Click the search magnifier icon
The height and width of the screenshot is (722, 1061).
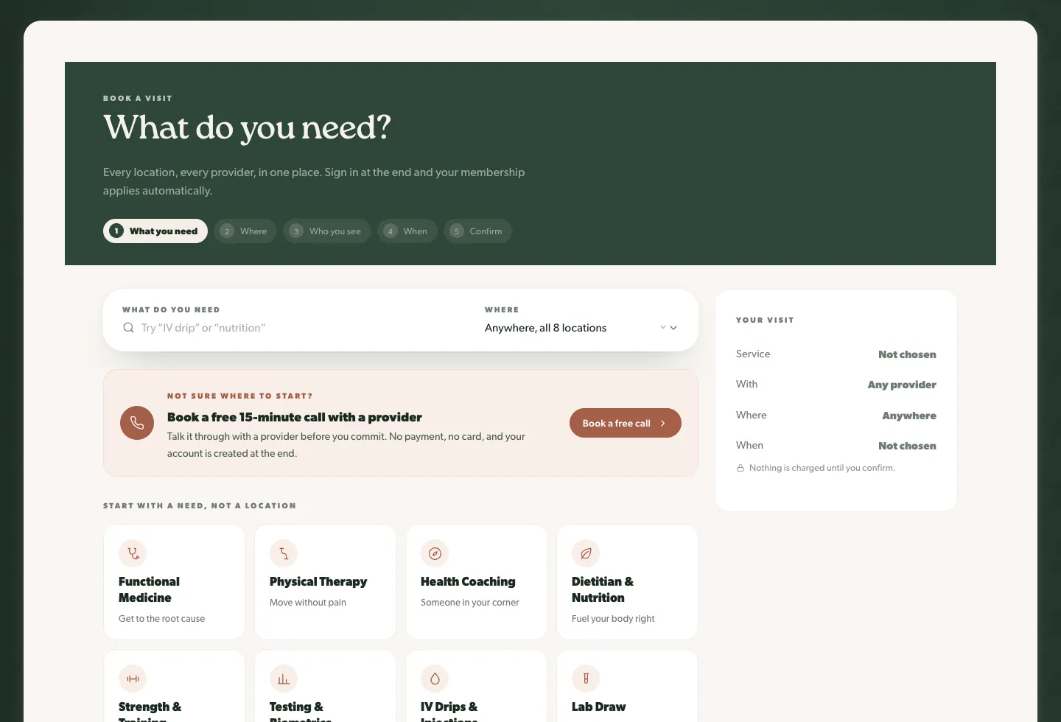(x=128, y=328)
